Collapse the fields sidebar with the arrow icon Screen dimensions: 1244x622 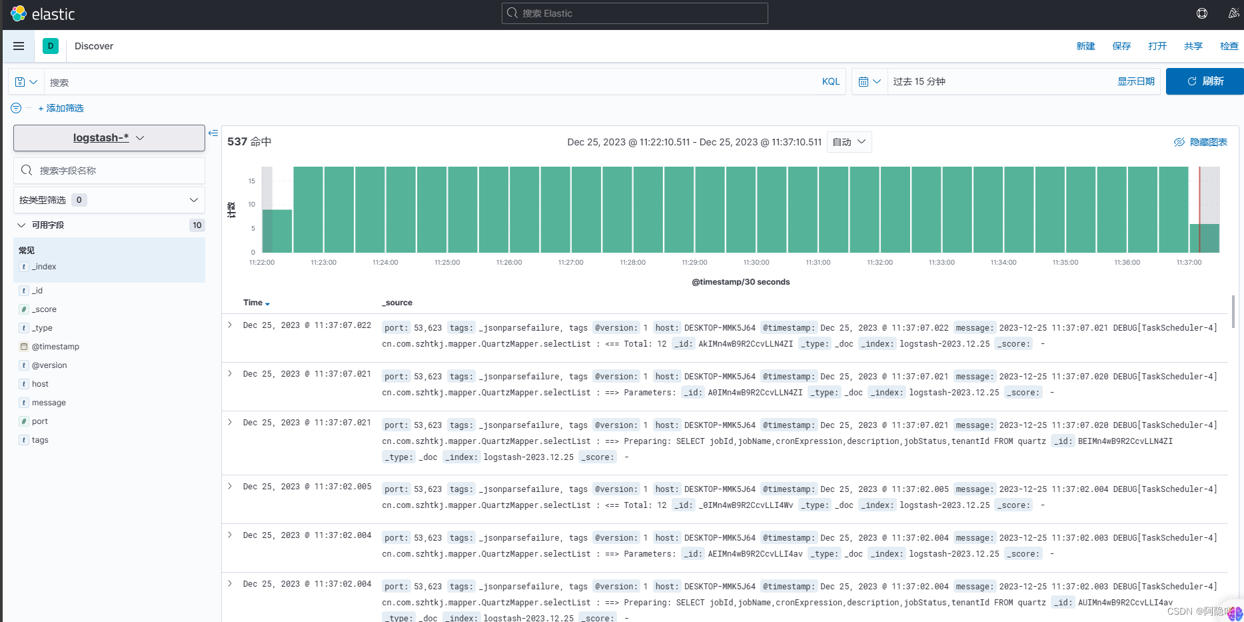click(x=213, y=133)
